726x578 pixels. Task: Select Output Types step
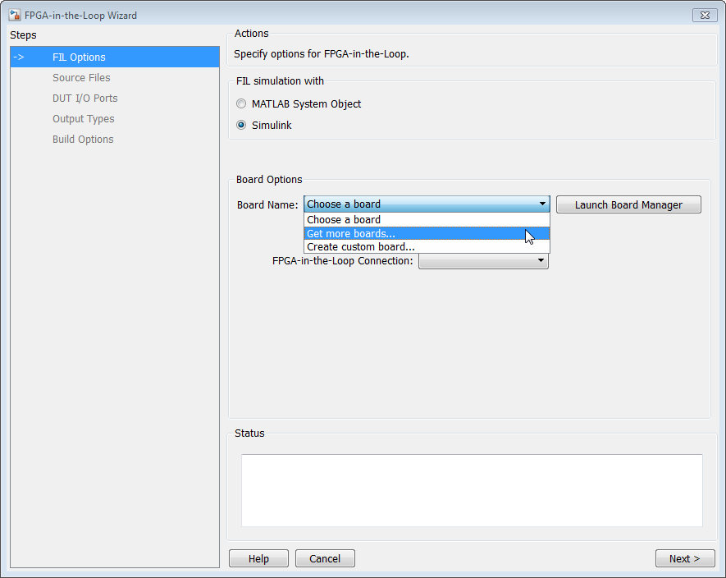[115, 119]
